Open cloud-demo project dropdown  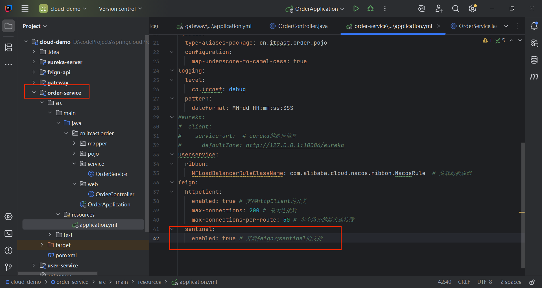(x=63, y=9)
